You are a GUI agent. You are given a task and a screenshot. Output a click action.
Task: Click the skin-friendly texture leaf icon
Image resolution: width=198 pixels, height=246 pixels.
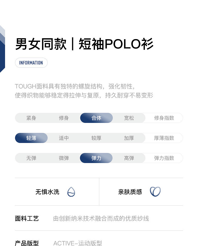(155, 192)
